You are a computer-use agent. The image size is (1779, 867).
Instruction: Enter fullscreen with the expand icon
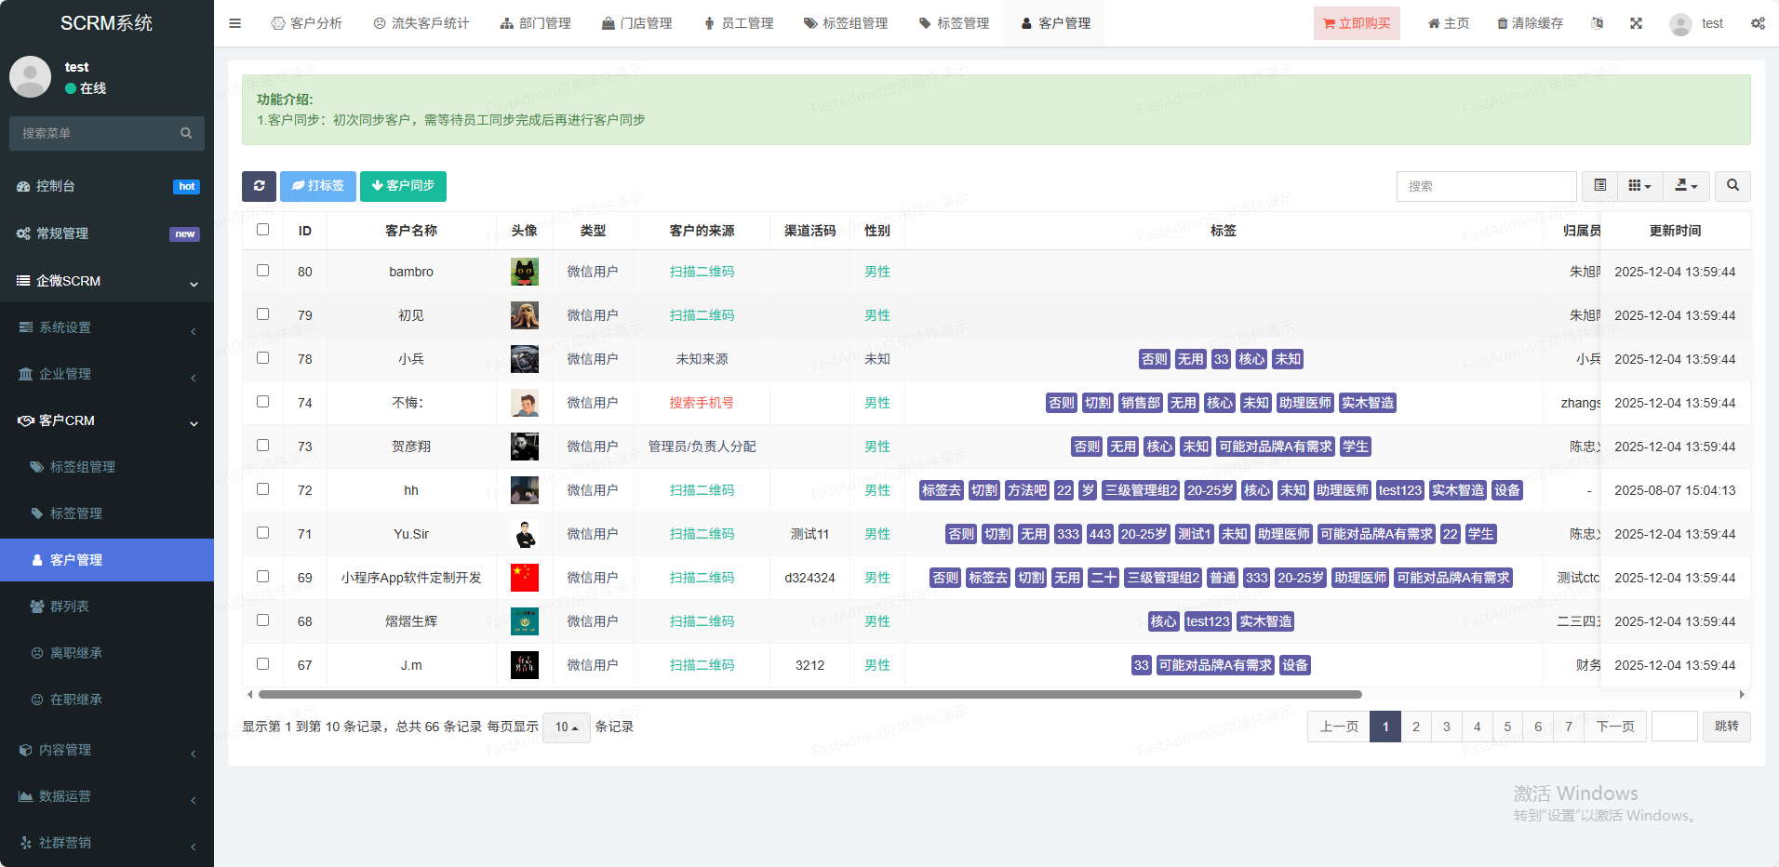(1636, 23)
